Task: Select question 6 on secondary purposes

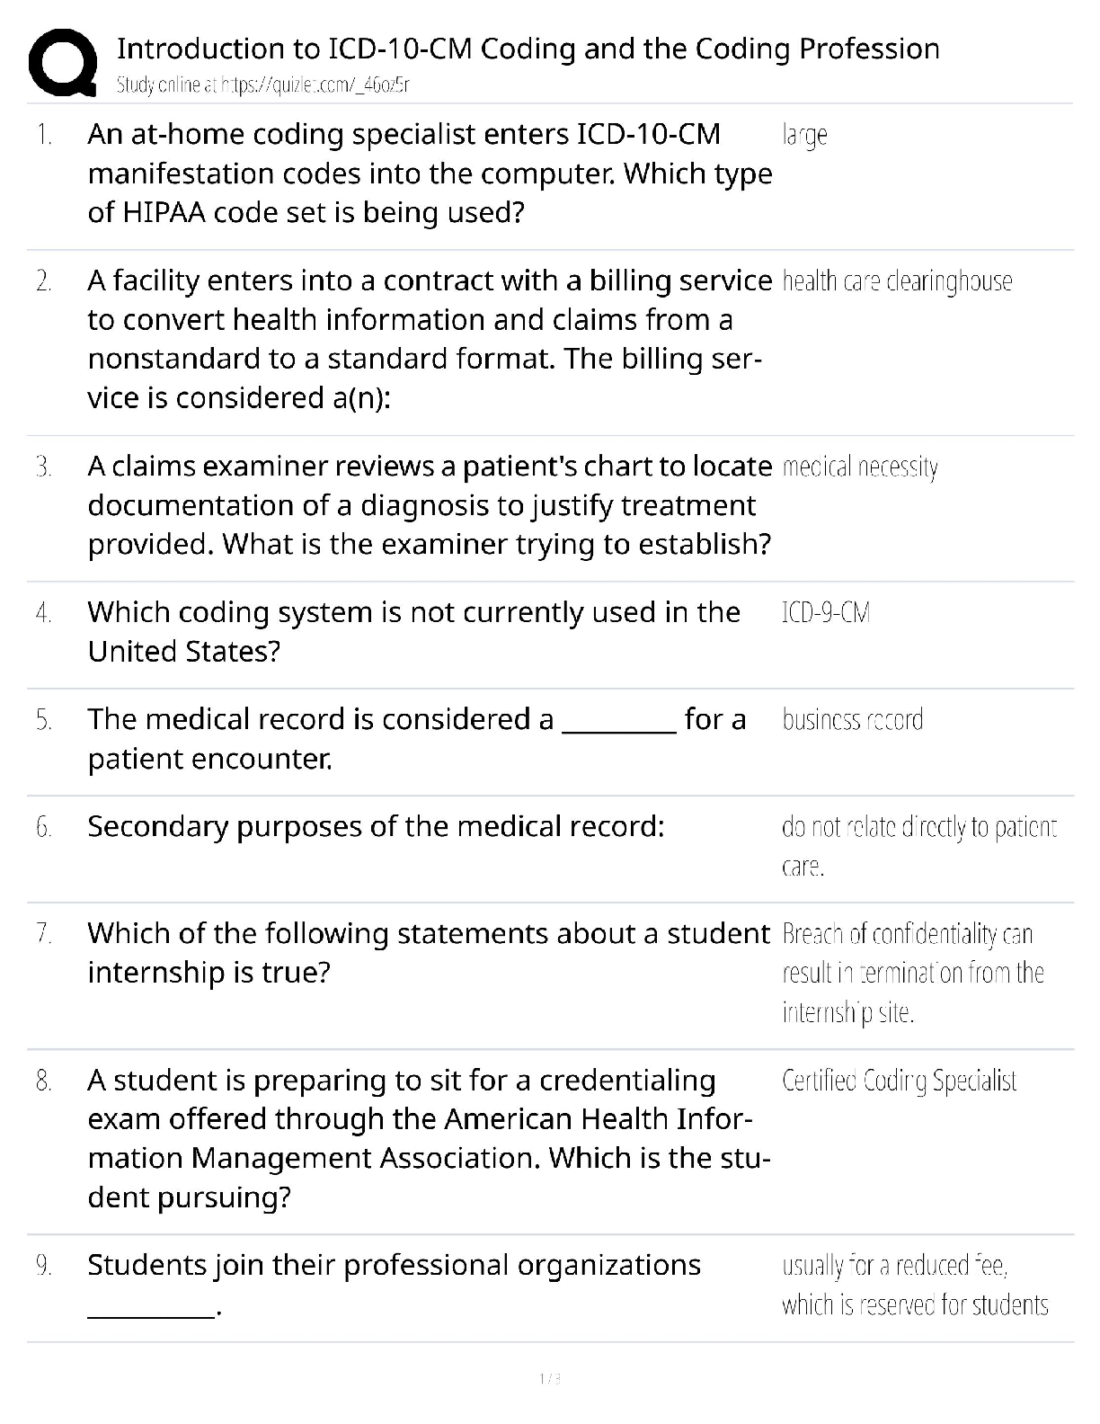Action: coord(376,826)
